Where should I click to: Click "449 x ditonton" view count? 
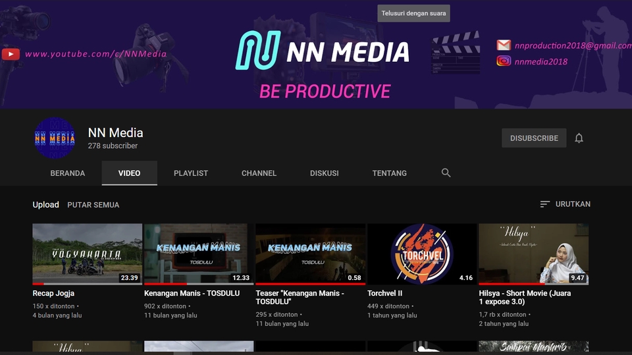coord(388,306)
